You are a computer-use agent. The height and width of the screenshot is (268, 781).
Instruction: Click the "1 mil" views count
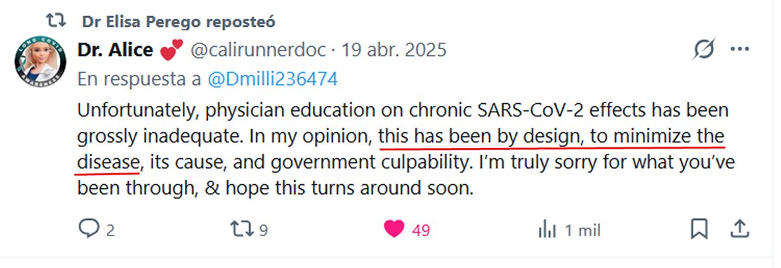582,230
